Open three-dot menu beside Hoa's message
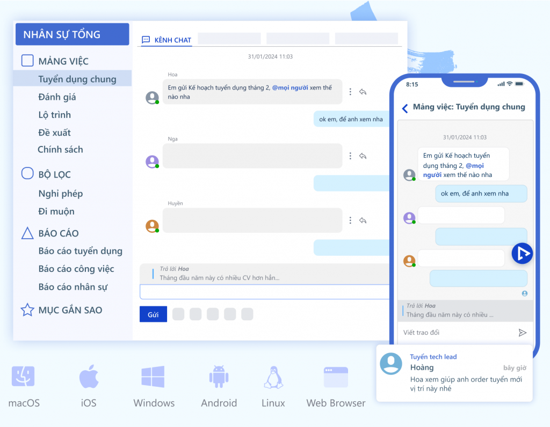 click(350, 92)
